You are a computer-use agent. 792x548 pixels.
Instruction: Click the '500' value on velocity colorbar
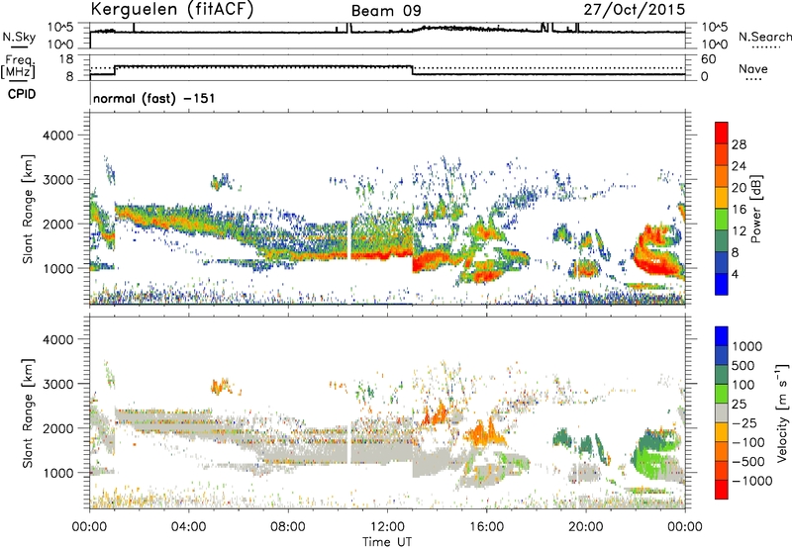pyautogui.click(x=742, y=365)
